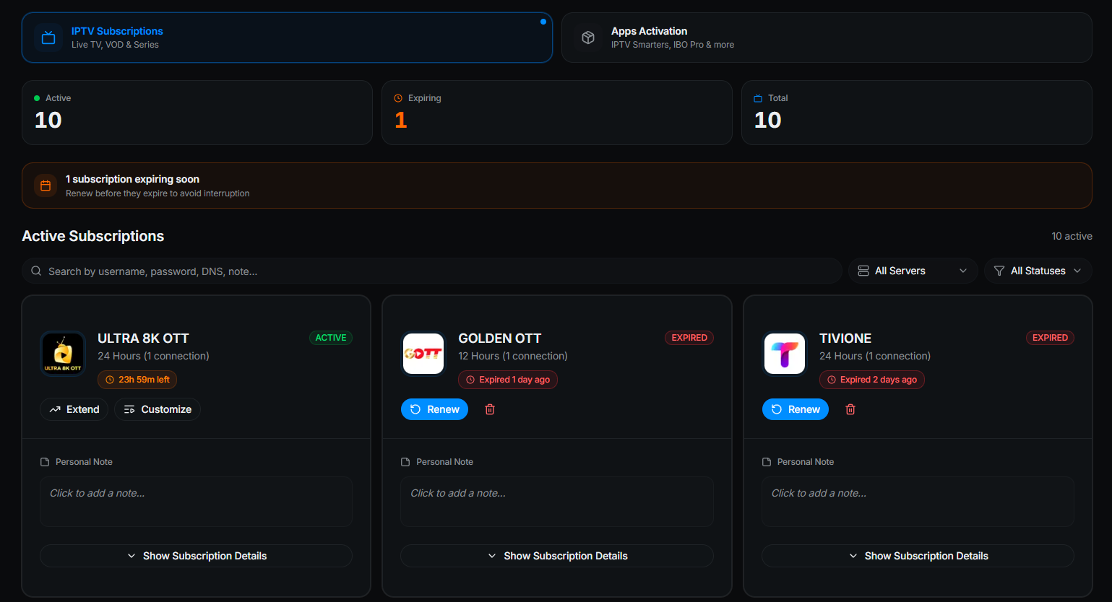
Task: Expand ULTRA 8K OTT Subscription Details
Action: click(196, 556)
